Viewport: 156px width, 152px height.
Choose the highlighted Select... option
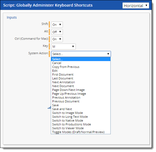pyautogui.click(x=81, y=59)
